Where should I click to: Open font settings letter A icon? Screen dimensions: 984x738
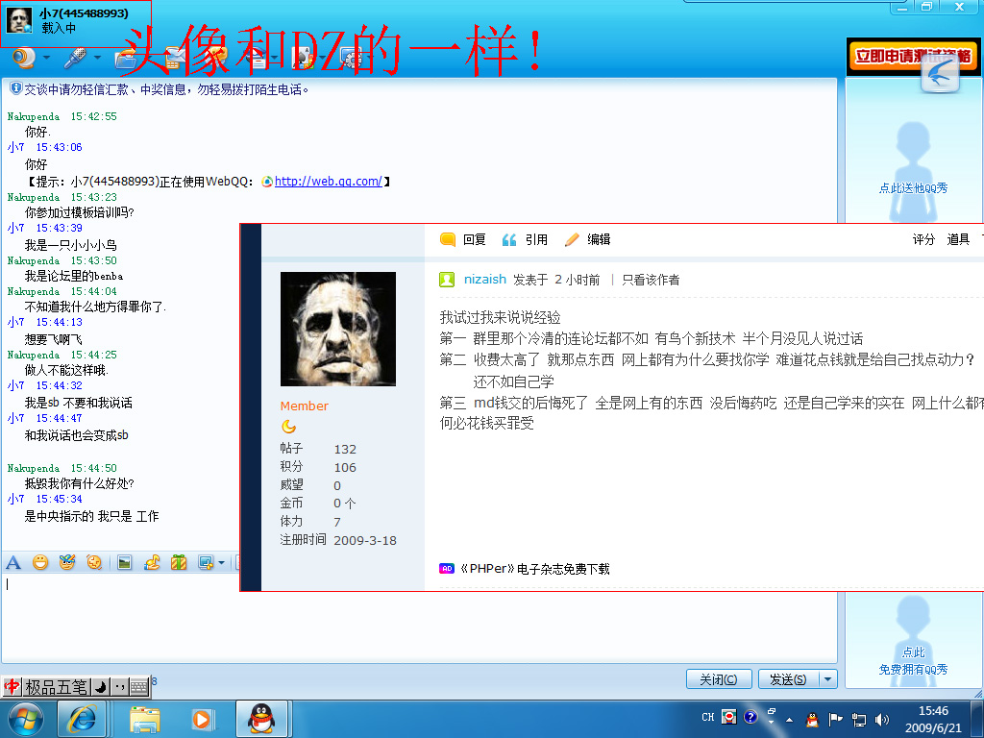pyautogui.click(x=13, y=563)
